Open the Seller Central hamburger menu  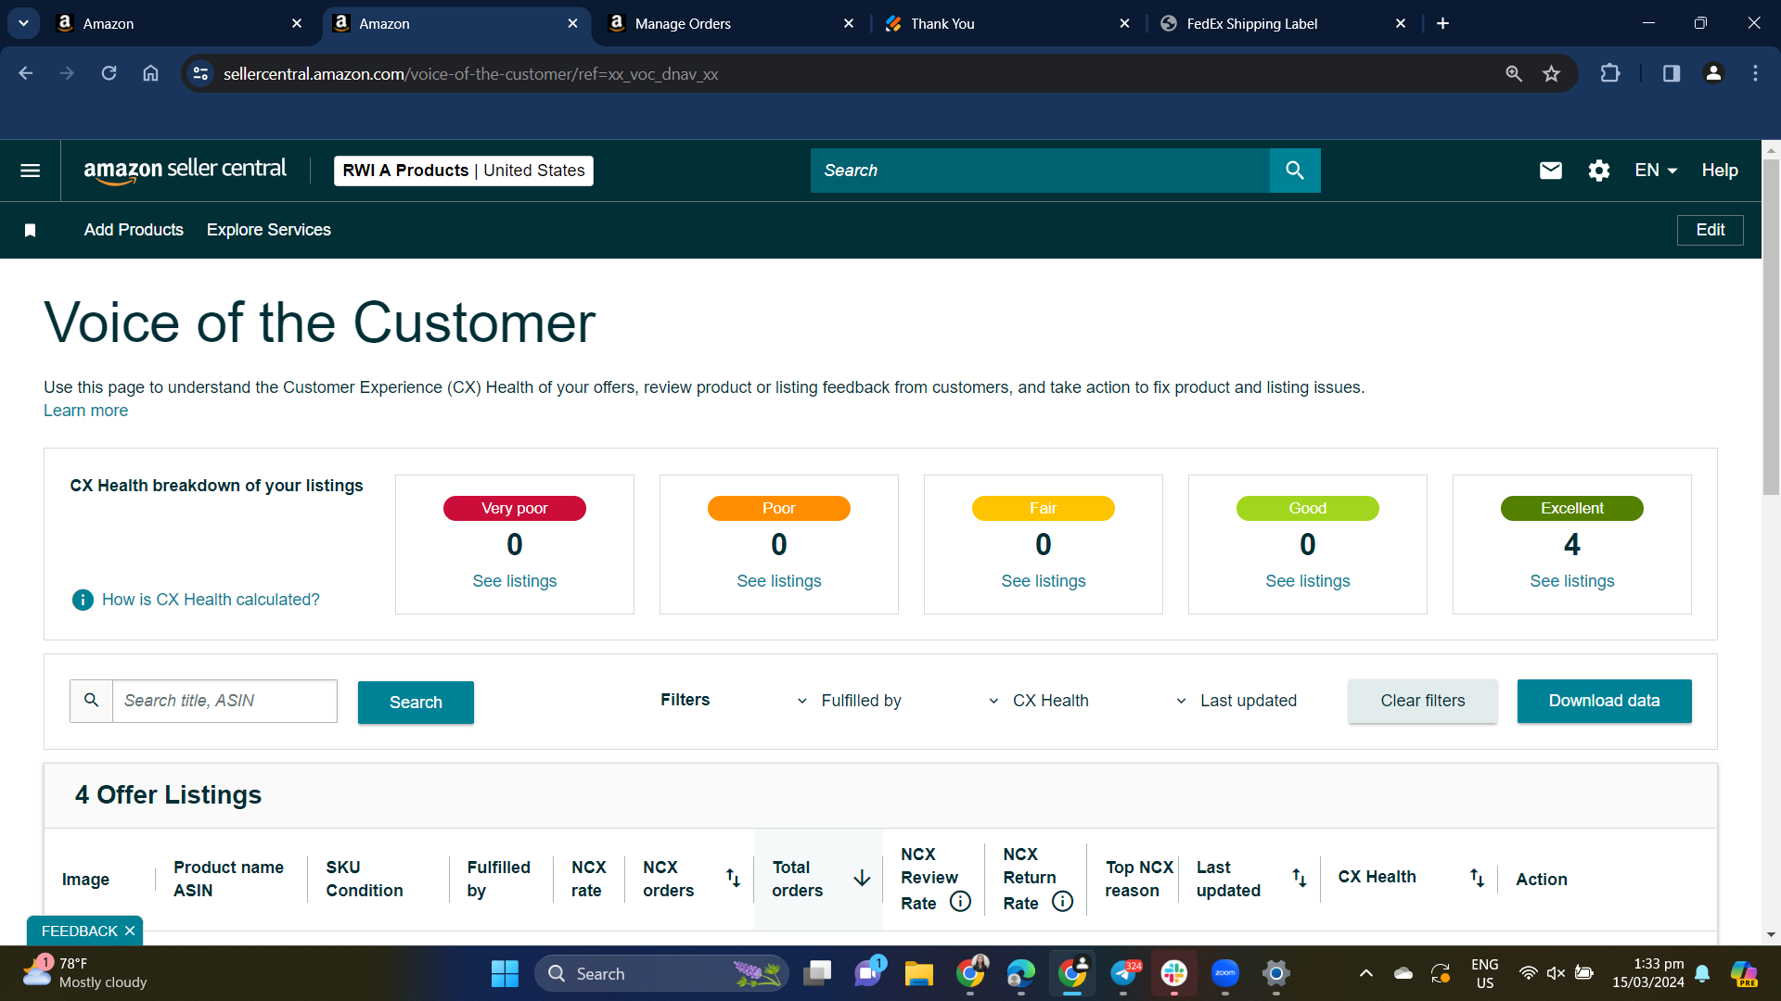click(x=30, y=171)
